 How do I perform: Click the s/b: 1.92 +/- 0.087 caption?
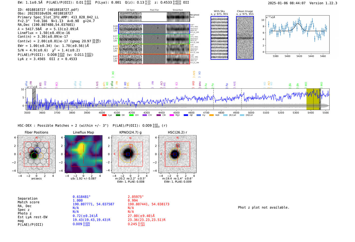83,179
